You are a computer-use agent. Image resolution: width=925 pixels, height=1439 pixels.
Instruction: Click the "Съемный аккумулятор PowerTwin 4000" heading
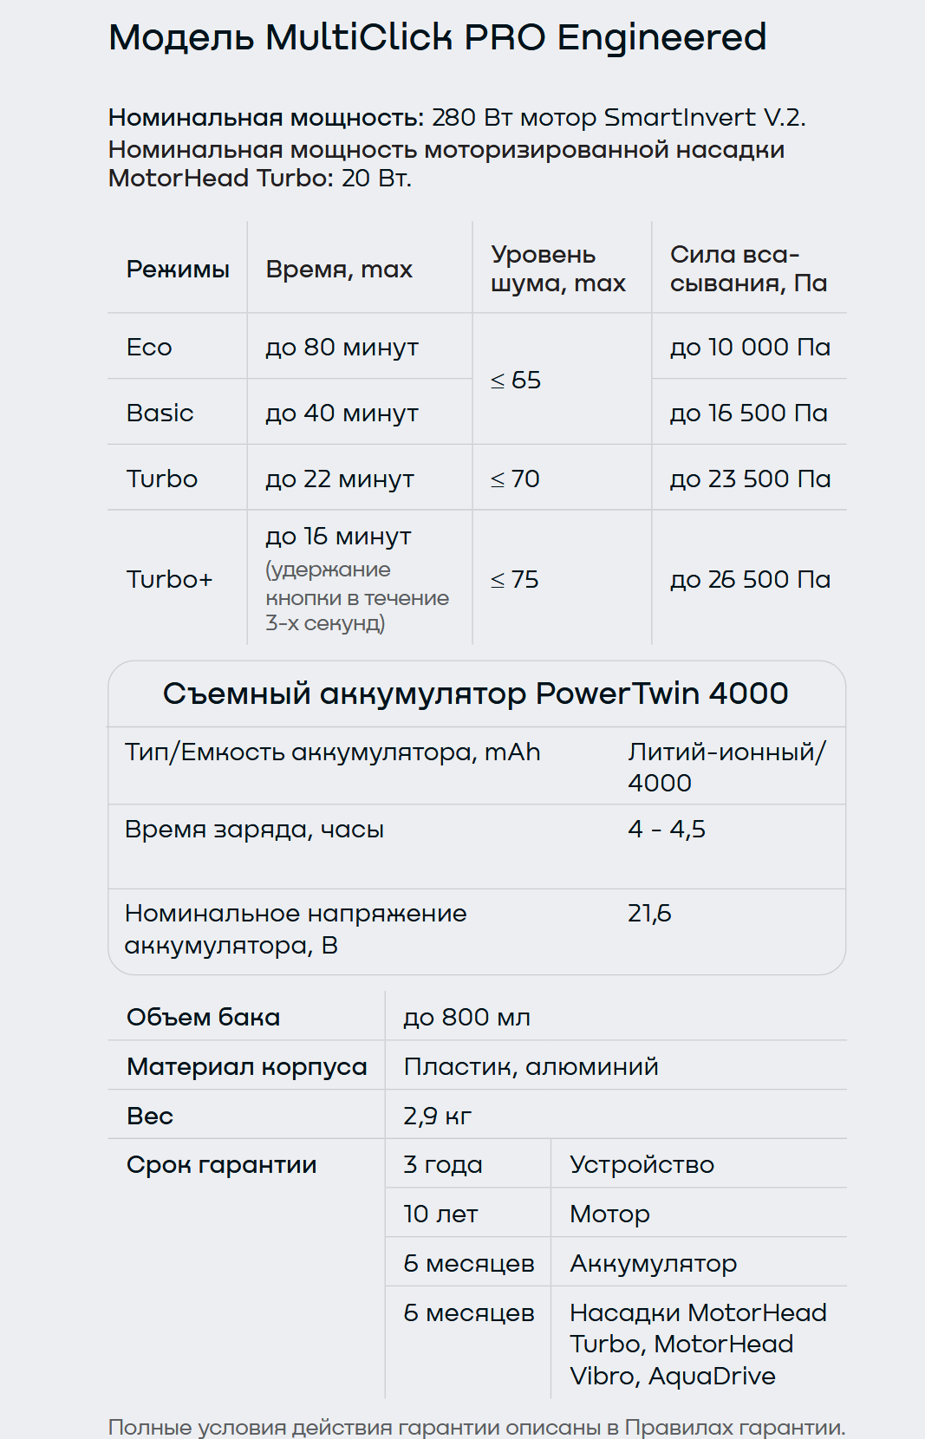click(475, 693)
